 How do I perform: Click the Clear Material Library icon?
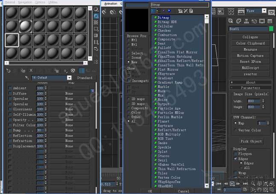tap(191, 11)
